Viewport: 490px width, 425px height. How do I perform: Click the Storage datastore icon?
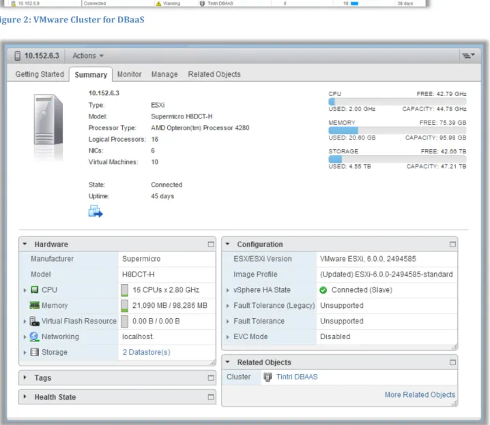(34, 352)
